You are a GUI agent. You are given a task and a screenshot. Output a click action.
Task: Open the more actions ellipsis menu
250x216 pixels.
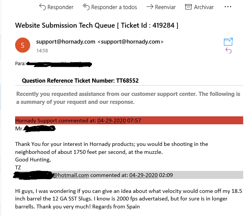228,7
